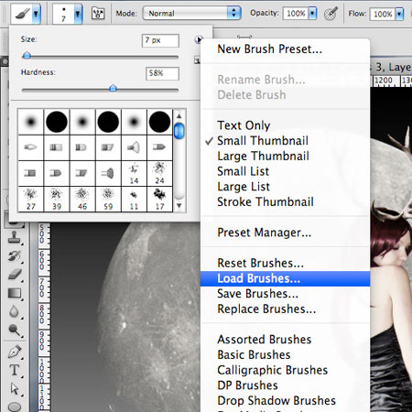The height and width of the screenshot is (412, 412).
Task: Open the brush size preset dropdown
Action: [68, 13]
